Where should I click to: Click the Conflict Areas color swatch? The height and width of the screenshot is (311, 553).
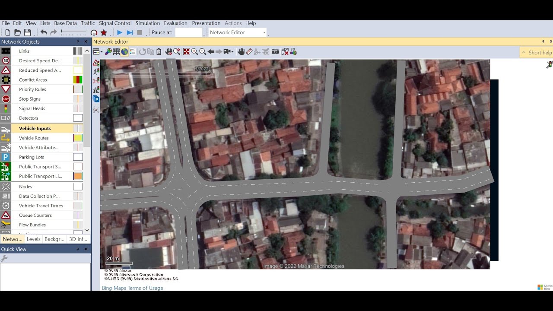click(78, 80)
